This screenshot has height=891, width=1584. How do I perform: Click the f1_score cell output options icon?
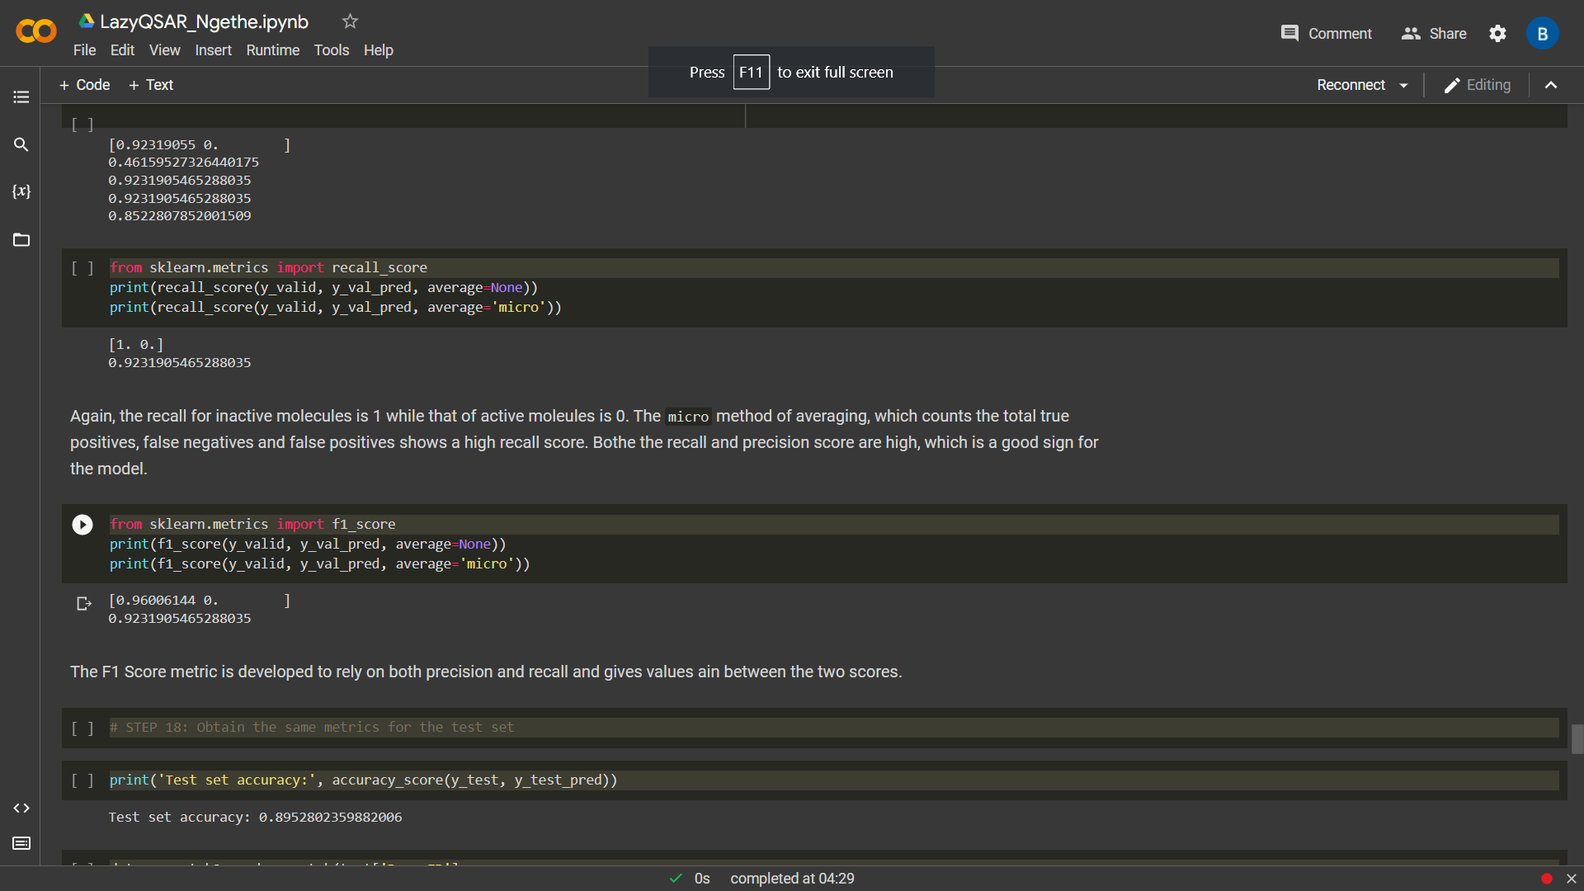[83, 604]
